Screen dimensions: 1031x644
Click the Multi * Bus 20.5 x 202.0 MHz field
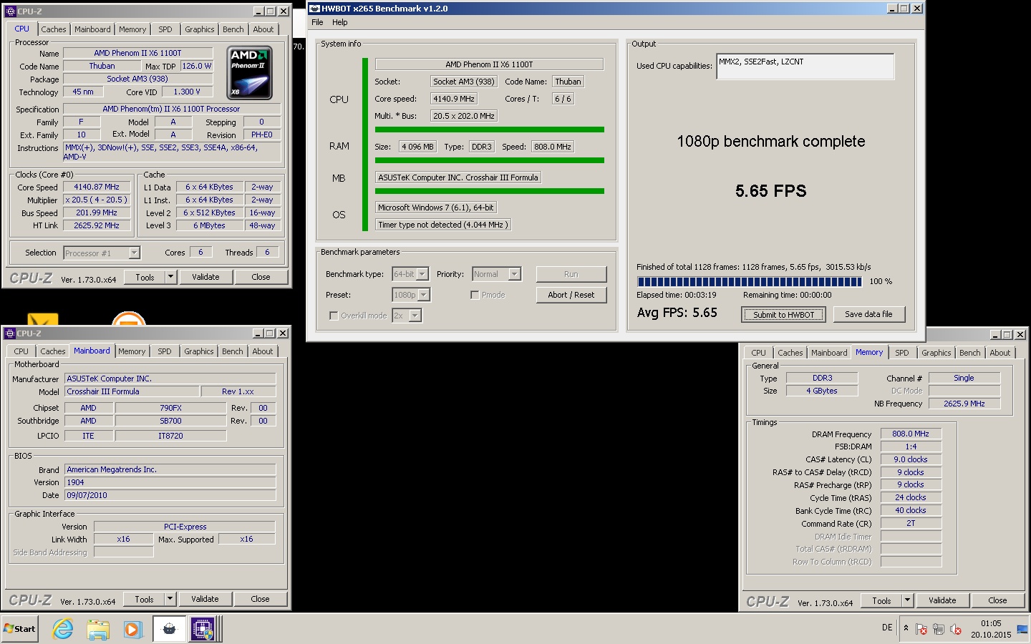(464, 116)
